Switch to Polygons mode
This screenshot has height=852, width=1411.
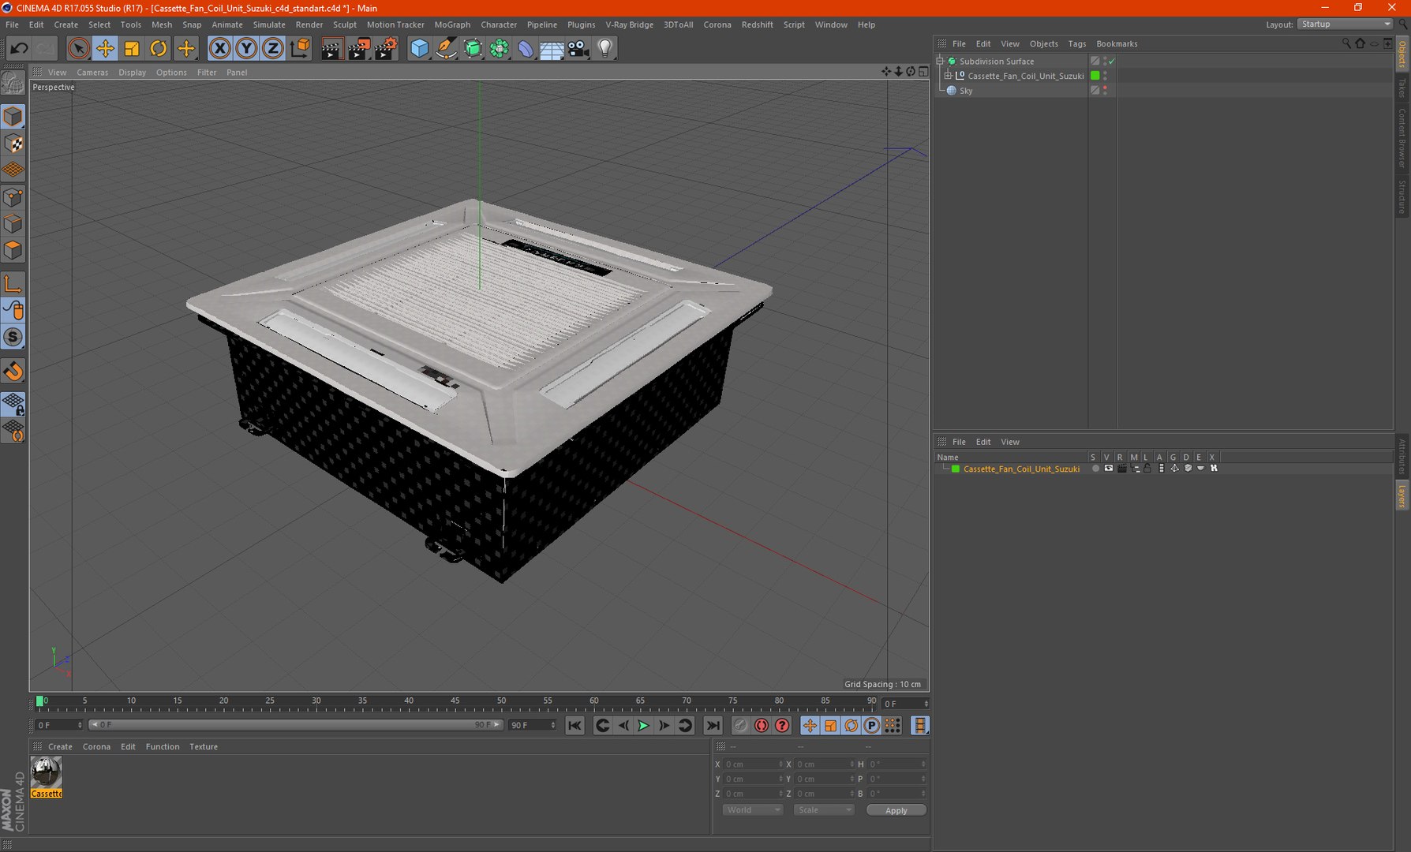click(13, 251)
